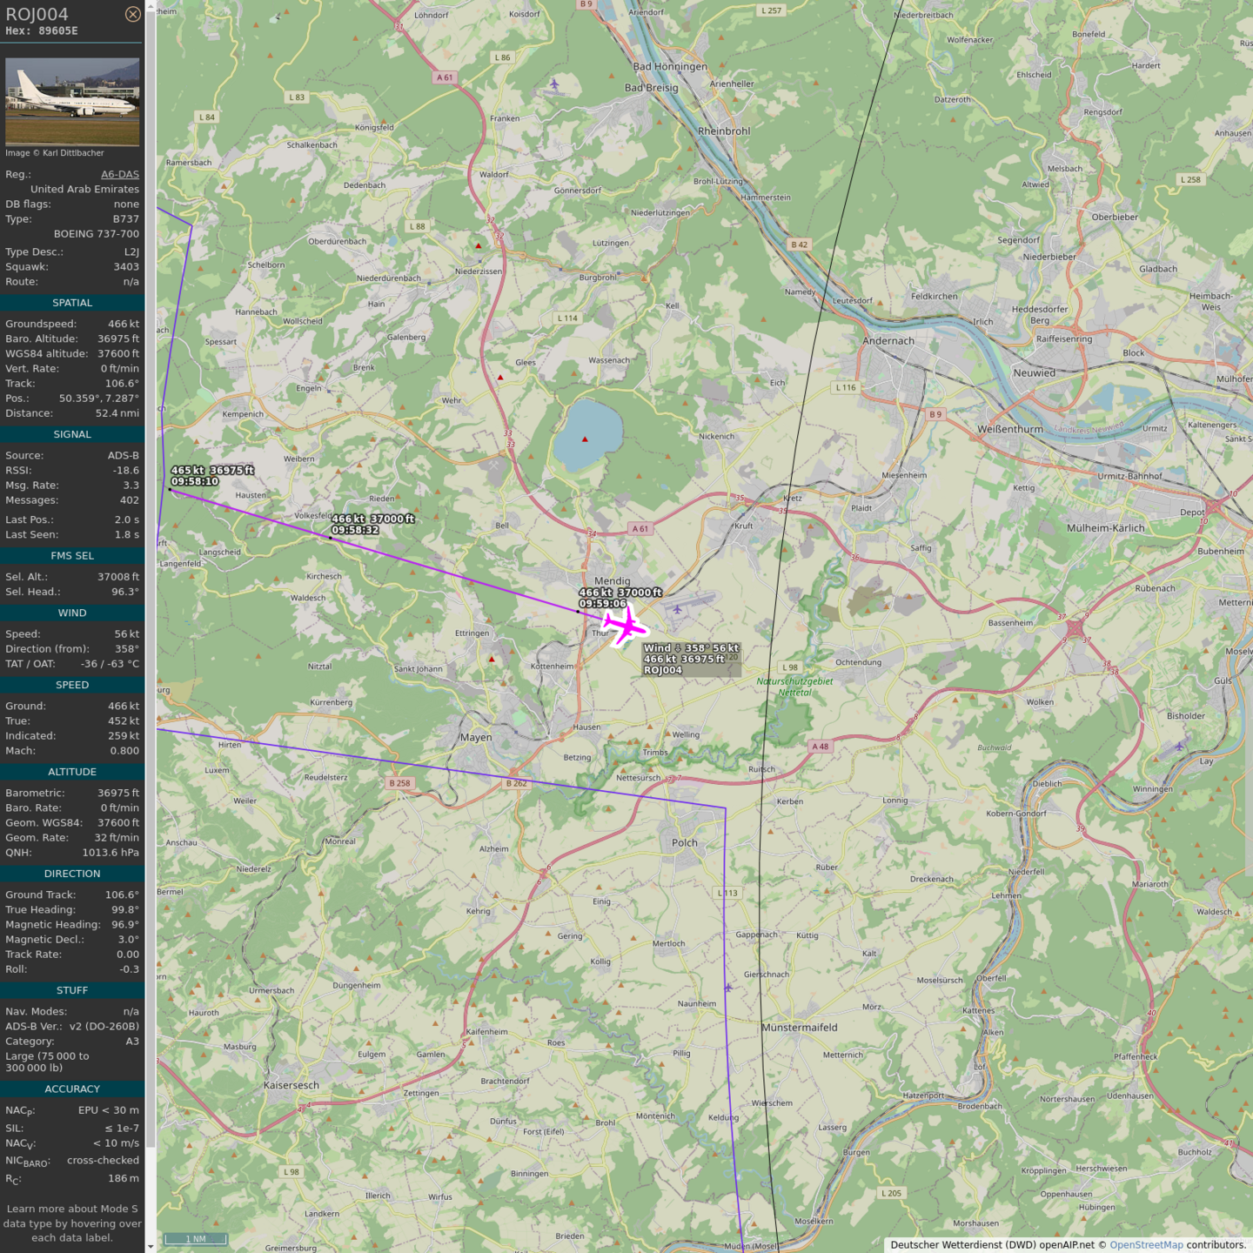Open the A6-DAS registration link
The image size is (1253, 1253).
120,174
